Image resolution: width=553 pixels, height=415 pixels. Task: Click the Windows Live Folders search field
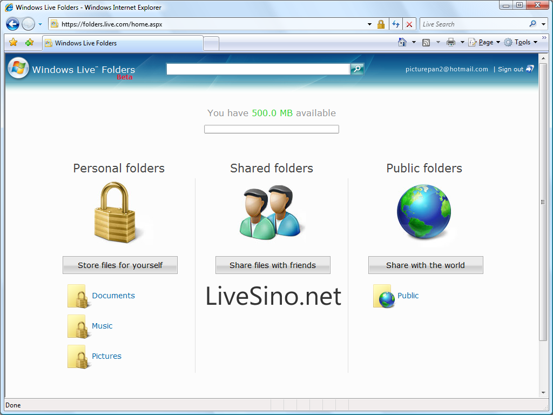(x=258, y=69)
